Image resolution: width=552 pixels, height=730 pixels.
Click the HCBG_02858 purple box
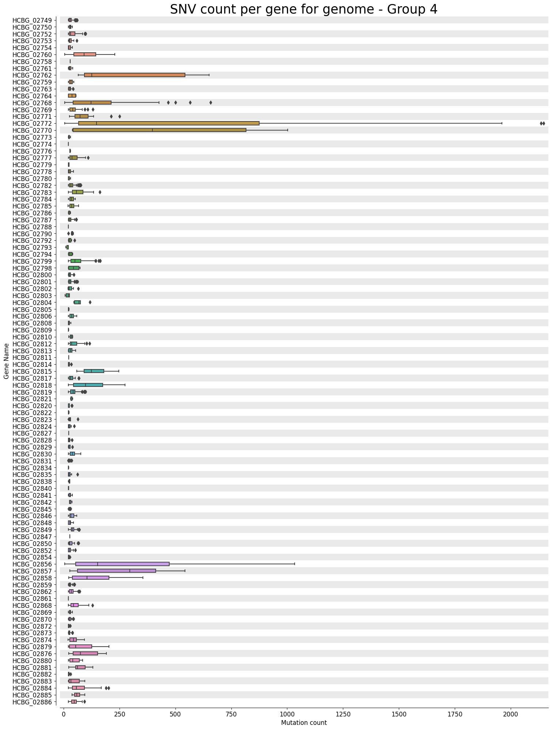pyautogui.click(x=91, y=578)
